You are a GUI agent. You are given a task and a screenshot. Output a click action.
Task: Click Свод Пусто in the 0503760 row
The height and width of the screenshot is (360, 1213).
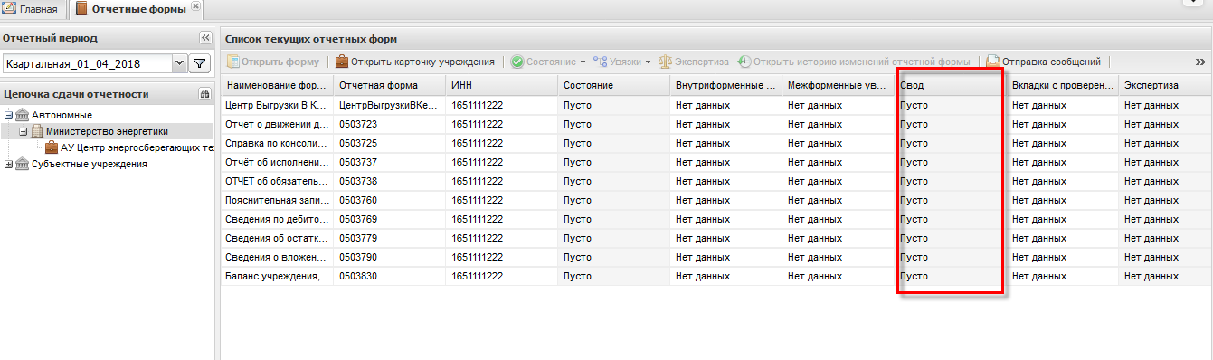[x=950, y=200]
